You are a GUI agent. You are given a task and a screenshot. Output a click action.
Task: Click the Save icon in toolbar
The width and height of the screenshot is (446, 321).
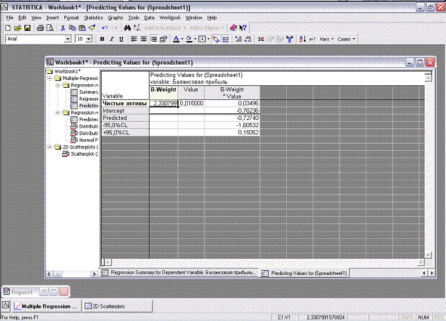(x=27, y=28)
